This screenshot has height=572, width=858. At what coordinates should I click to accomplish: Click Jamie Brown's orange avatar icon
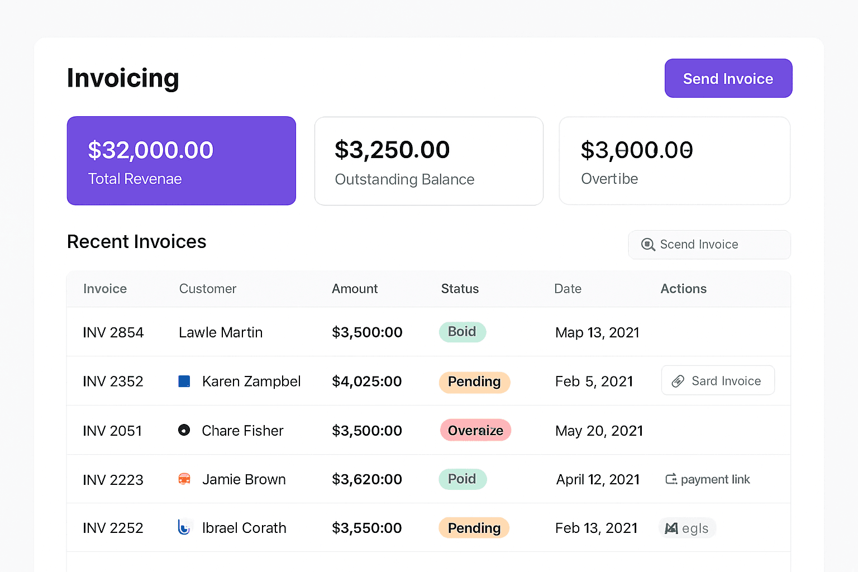coord(184,479)
